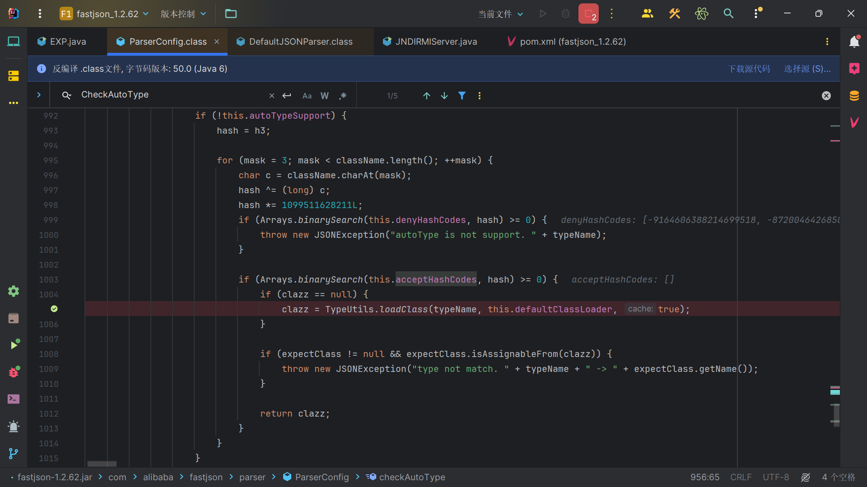Open Code With Me people icon
The image size is (867, 487).
pos(647,14)
